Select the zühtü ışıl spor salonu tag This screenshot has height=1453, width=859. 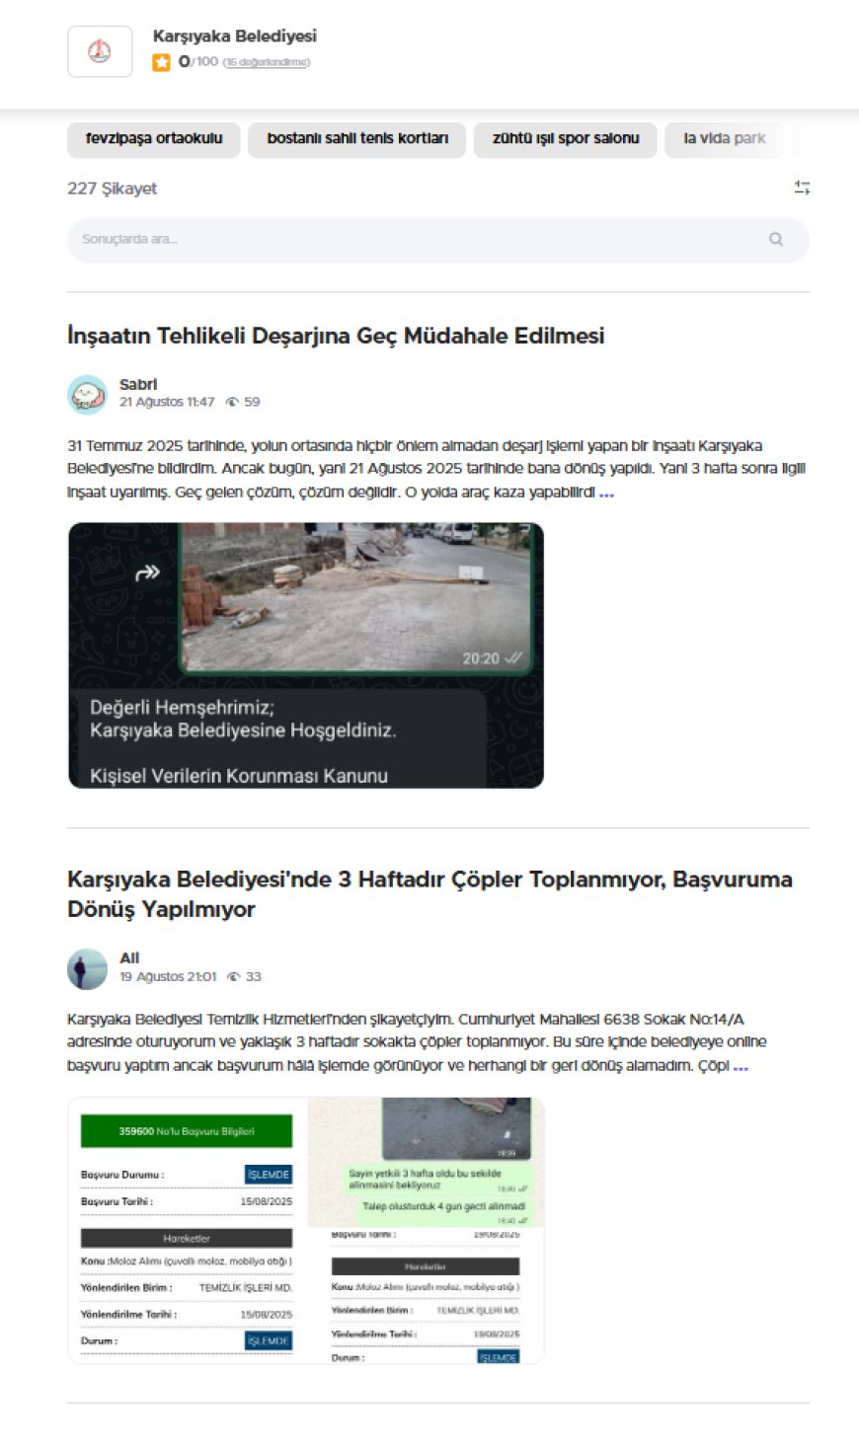point(565,139)
